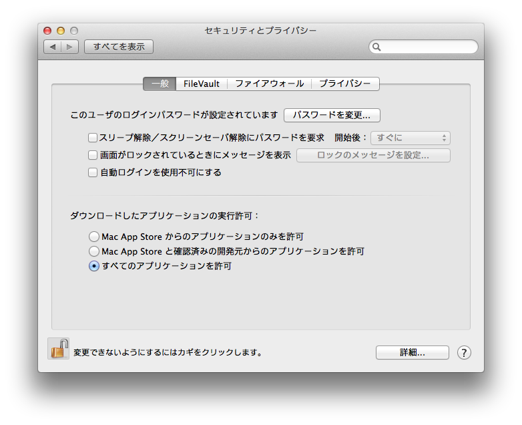Select Mac App Store からのアプリケーションのみを許可
The image size is (522, 425).
tap(94, 237)
